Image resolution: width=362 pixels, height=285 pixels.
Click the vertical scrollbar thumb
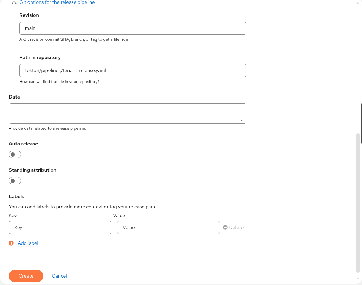pos(358,203)
